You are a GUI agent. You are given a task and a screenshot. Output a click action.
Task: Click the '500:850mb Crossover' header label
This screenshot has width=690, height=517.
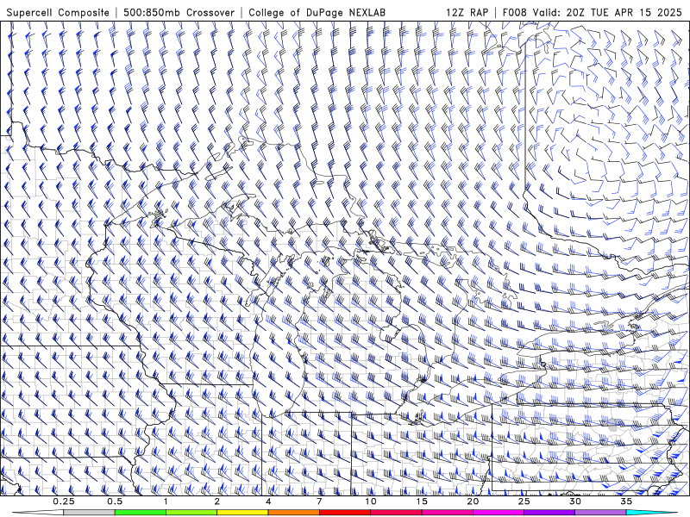[x=179, y=12]
